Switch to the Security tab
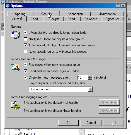Viewport: 131px width, 135px height. (x=47, y=14)
